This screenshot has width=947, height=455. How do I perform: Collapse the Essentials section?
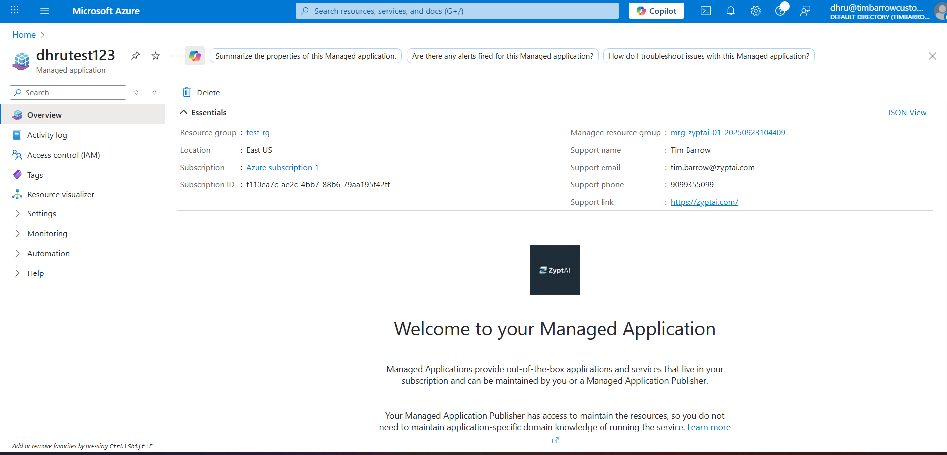[184, 112]
